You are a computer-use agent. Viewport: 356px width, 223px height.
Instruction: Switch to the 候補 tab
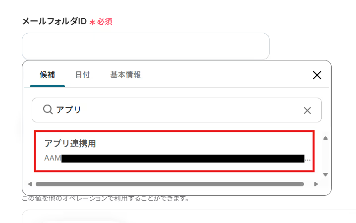pyautogui.click(x=47, y=75)
